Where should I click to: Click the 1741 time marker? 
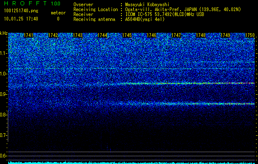[28, 35]
